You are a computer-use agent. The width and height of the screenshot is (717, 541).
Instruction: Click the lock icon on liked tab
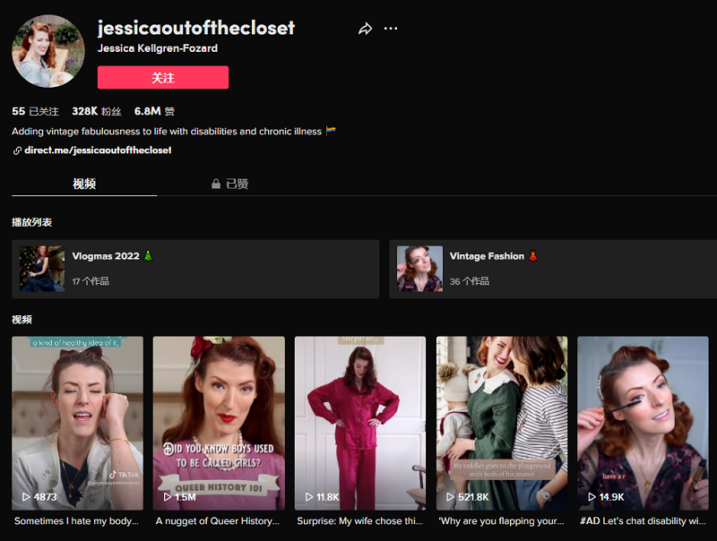click(216, 184)
